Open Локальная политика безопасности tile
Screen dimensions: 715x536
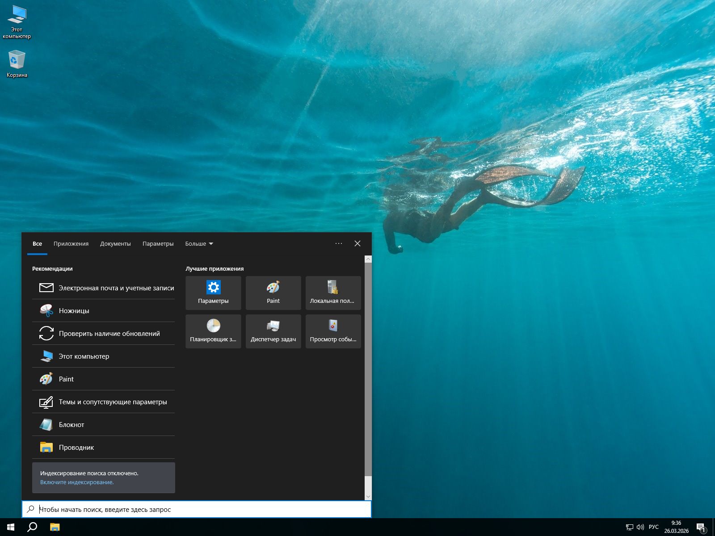click(x=333, y=293)
